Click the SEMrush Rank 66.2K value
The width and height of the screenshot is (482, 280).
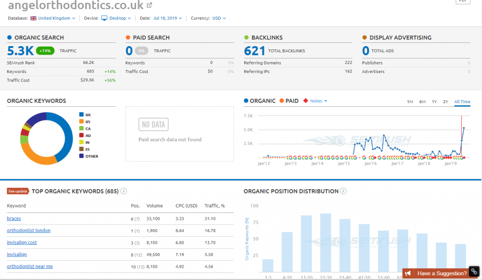pyautogui.click(x=88, y=63)
